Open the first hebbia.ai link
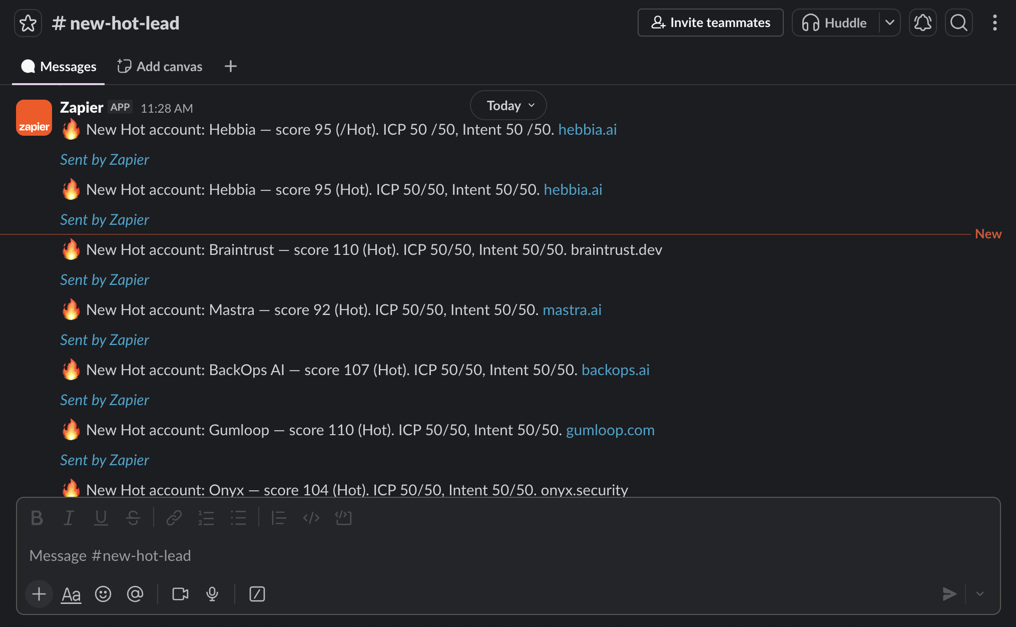The image size is (1016, 627). click(x=588, y=129)
